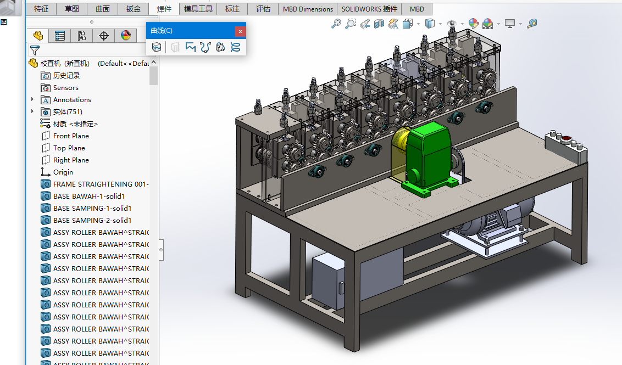
Task: Select BASE BAWAH-1-solid1 body in the tree
Action: click(x=92, y=196)
